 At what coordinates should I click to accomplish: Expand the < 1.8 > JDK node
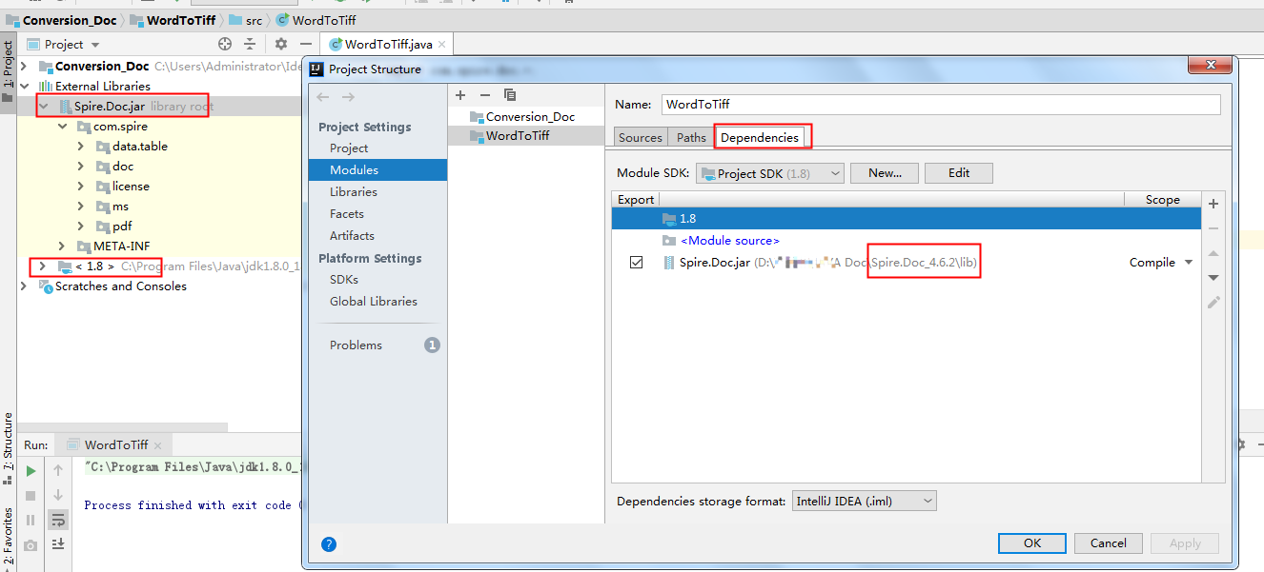click(x=43, y=266)
